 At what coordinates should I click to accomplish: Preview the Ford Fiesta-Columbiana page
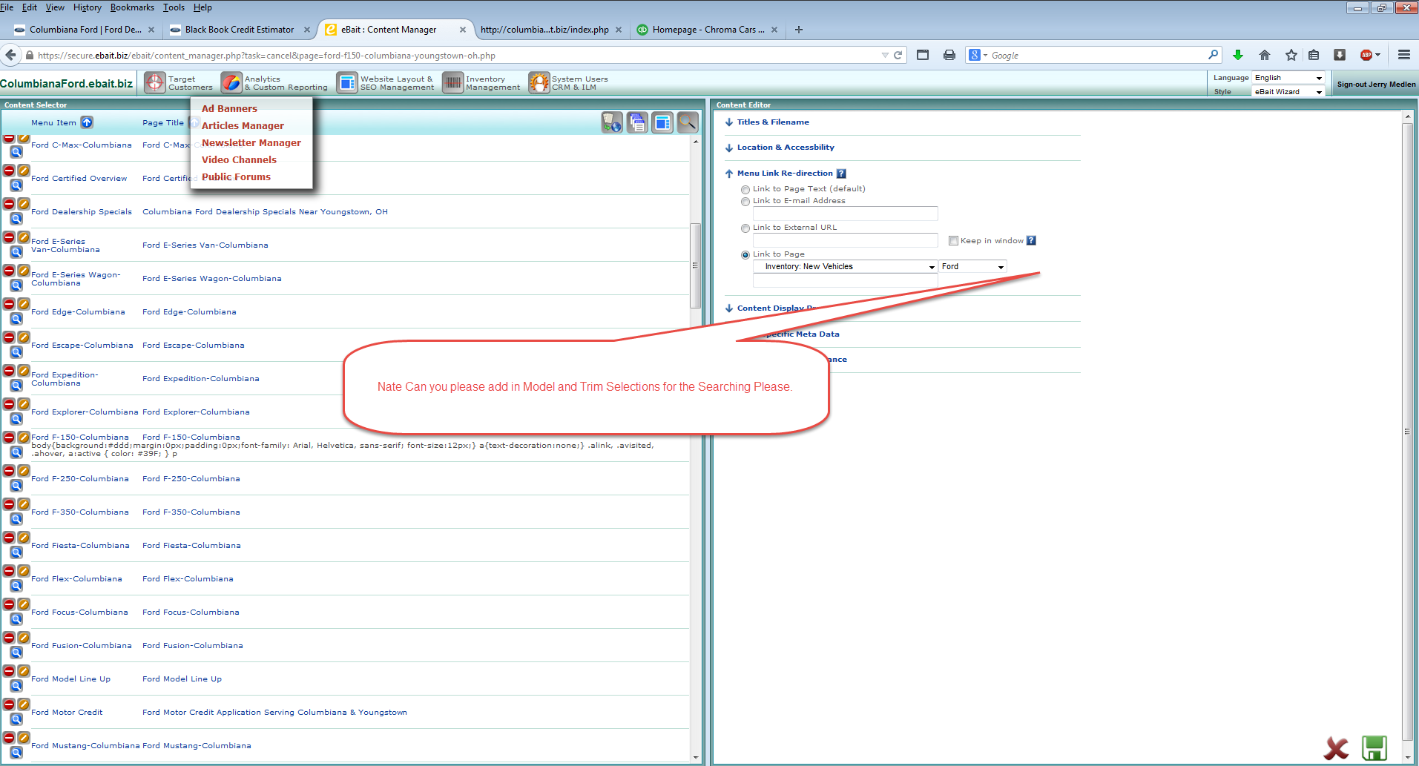coord(16,552)
